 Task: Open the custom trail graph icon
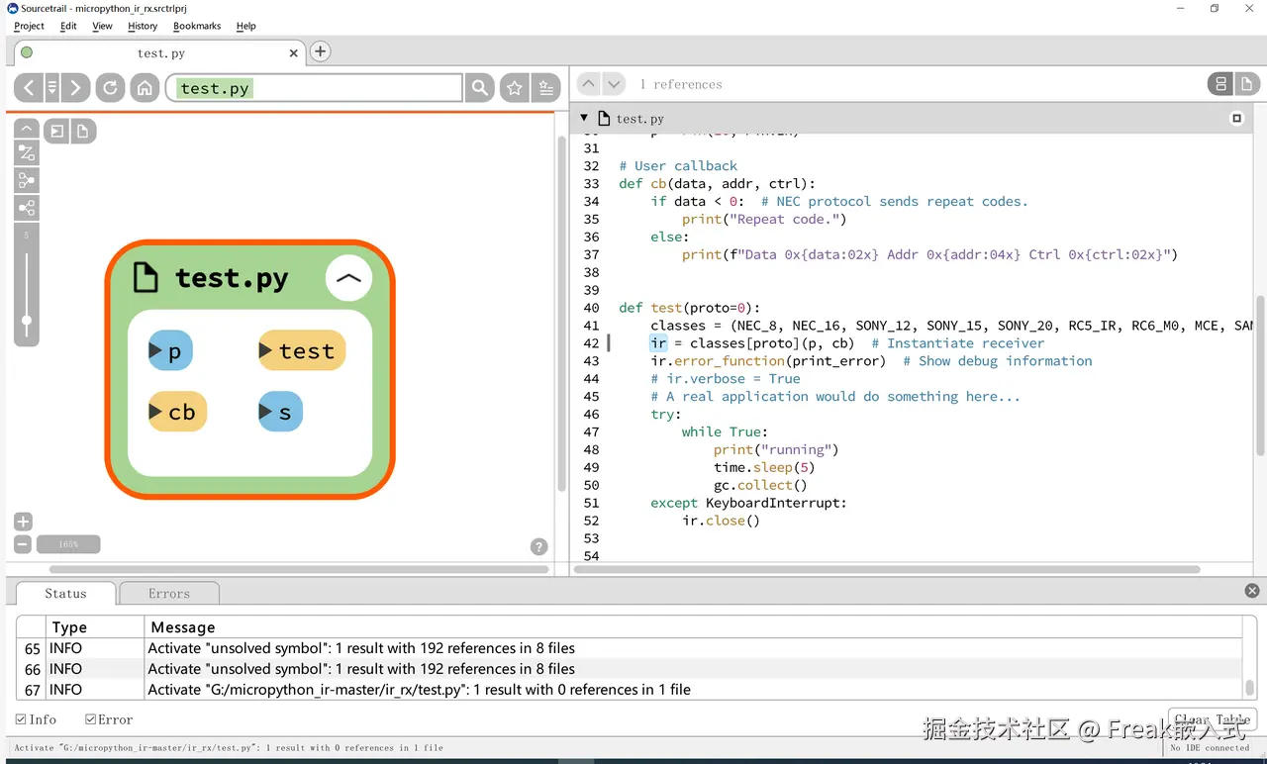point(27,152)
